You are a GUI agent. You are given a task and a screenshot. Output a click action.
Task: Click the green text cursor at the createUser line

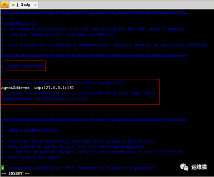[2, 168]
